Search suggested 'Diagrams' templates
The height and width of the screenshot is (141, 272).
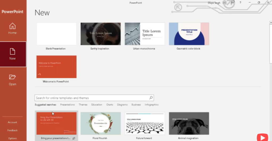click(x=122, y=105)
